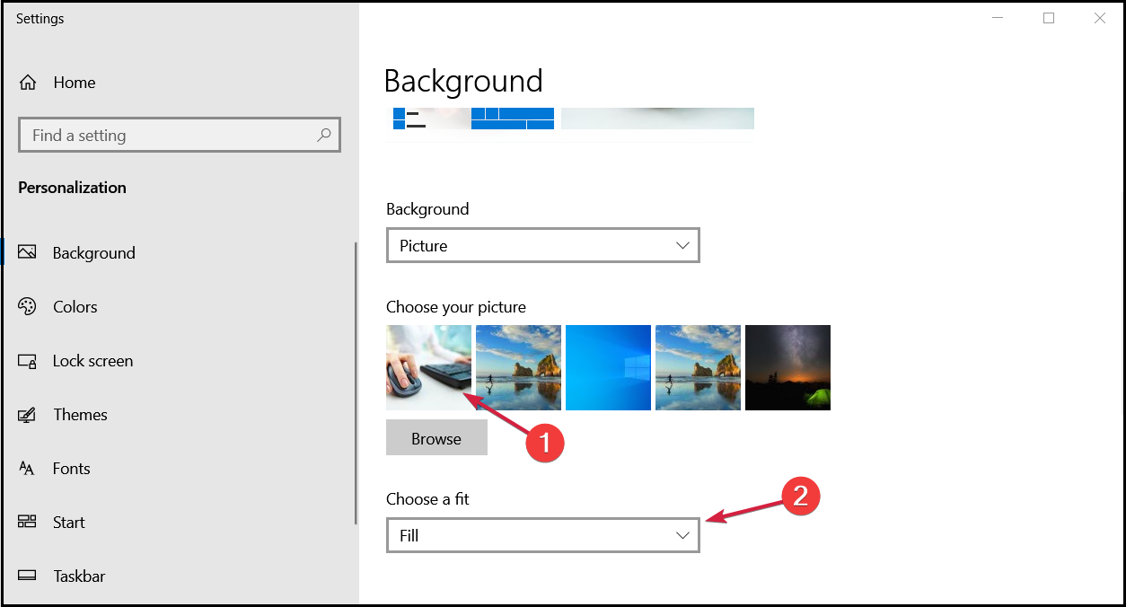Minimize the Settings window
The height and width of the screenshot is (607, 1126).
point(997,18)
